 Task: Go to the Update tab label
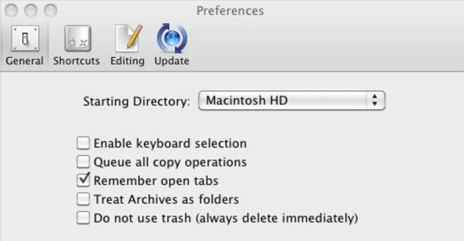tap(171, 61)
